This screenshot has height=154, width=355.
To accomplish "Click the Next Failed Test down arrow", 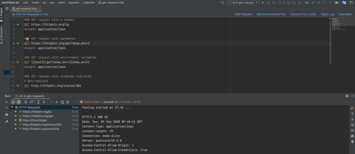I will [57, 102].
